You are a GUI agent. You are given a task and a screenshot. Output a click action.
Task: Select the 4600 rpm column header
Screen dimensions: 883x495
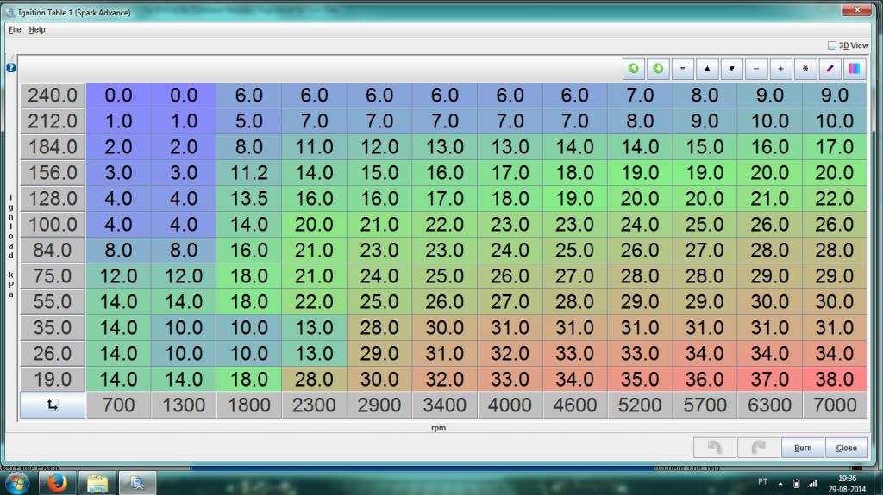coord(574,405)
